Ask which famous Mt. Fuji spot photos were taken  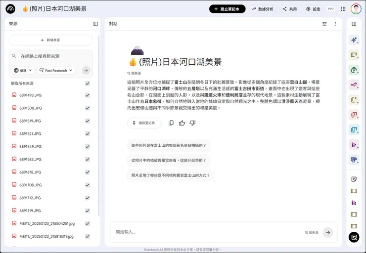(169, 145)
